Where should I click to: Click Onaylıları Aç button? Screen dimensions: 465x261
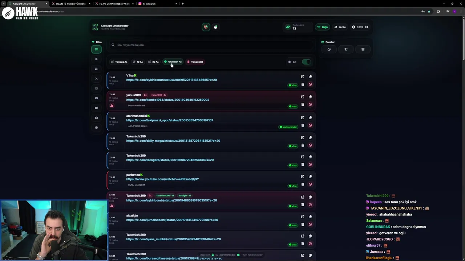coord(173,62)
